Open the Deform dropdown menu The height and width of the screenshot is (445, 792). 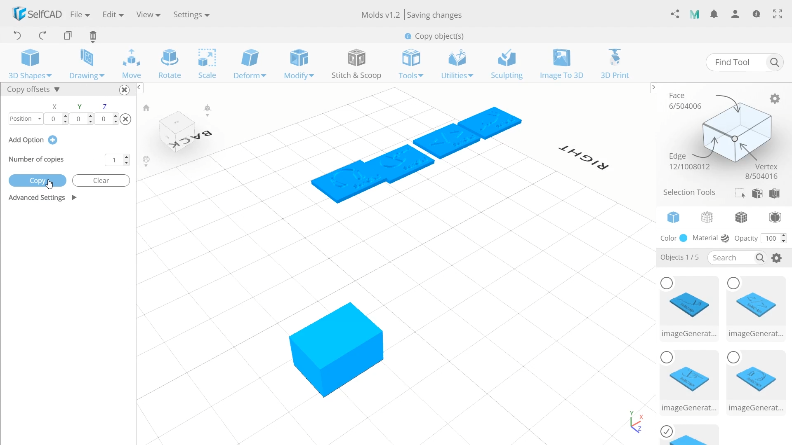click(x=250, y=64)
